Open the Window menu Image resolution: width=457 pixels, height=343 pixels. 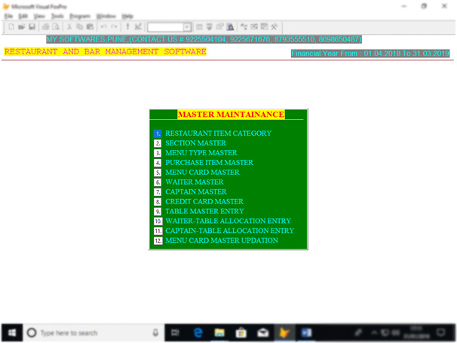click(x=106, y=16)
